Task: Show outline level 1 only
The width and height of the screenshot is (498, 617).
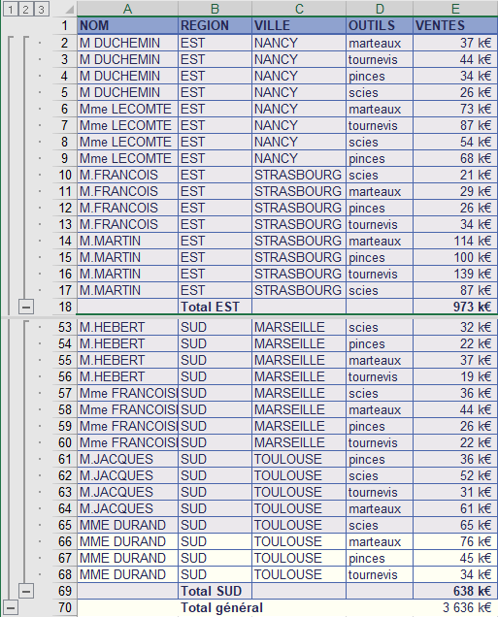Action: (11, 9)
